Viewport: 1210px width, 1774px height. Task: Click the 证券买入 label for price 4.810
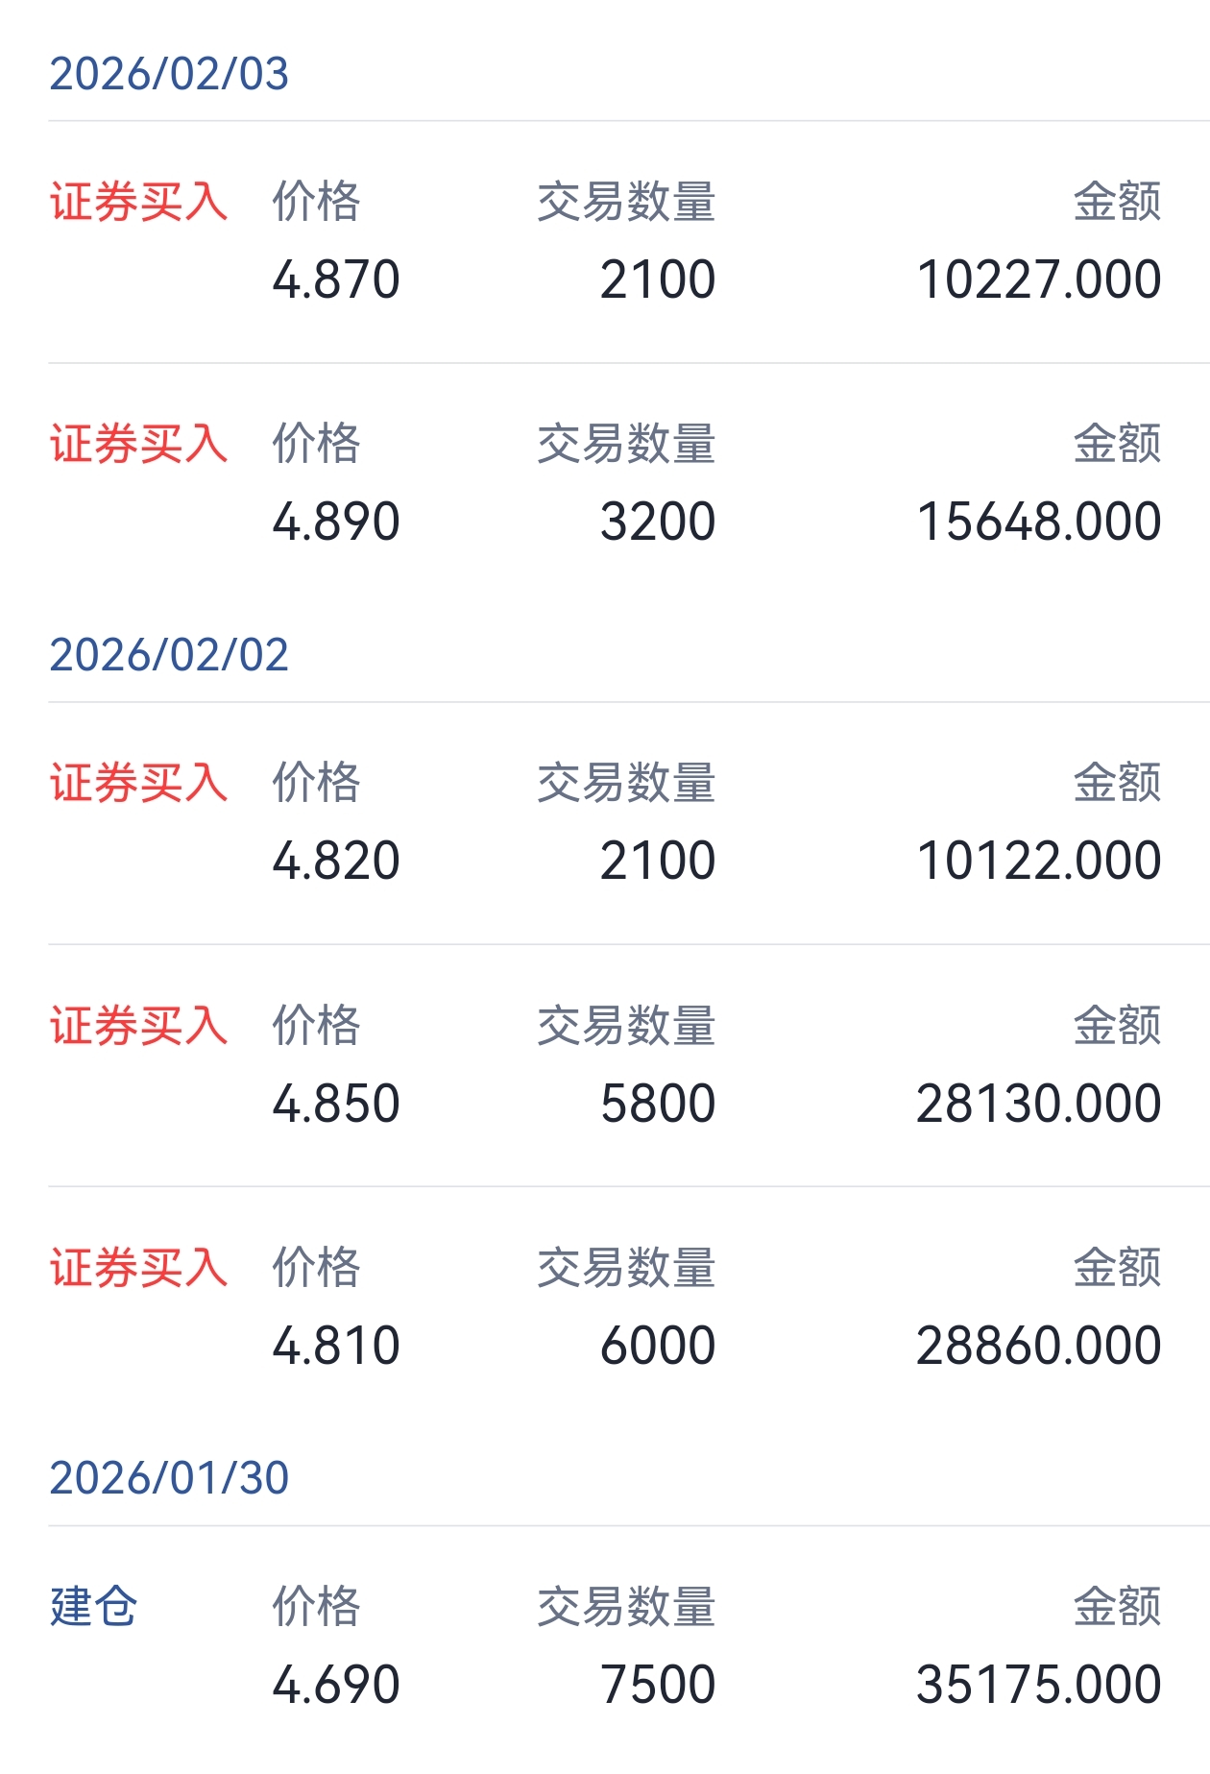(138, 1268)
